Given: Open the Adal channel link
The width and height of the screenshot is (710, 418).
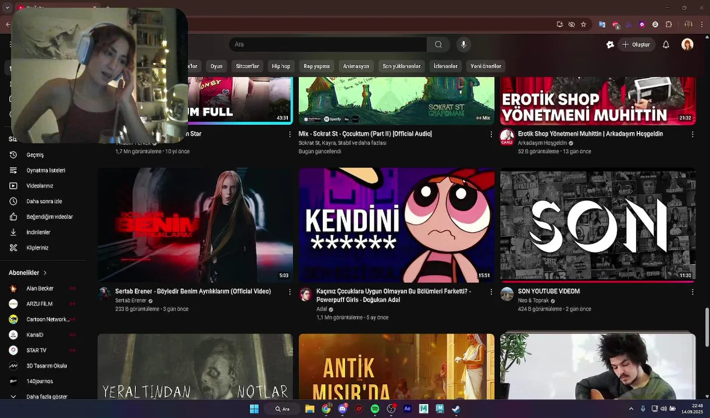Looking at the screenshot, I should click(322, 309).
